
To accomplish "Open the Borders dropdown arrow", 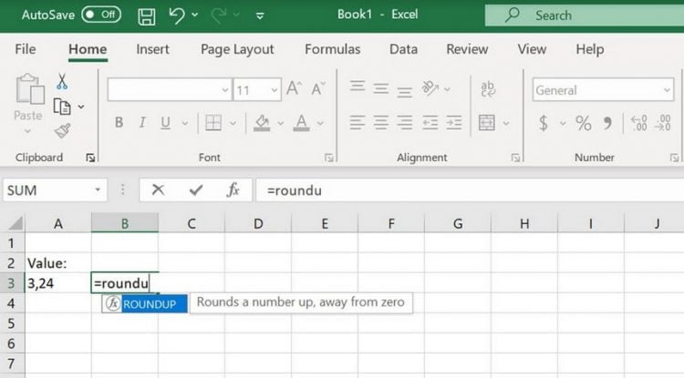I will coord(233,123).
